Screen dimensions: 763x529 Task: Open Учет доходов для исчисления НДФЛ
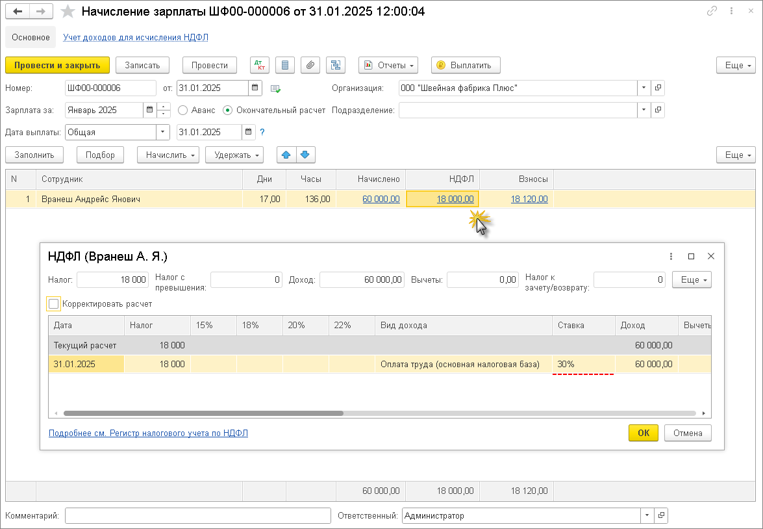click(x=136, y=38)
